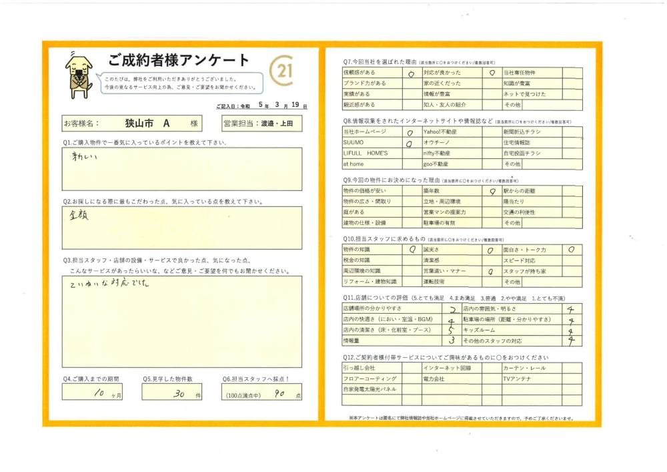Click the label 新聞折込チラシ

click(x=522, y=132)
